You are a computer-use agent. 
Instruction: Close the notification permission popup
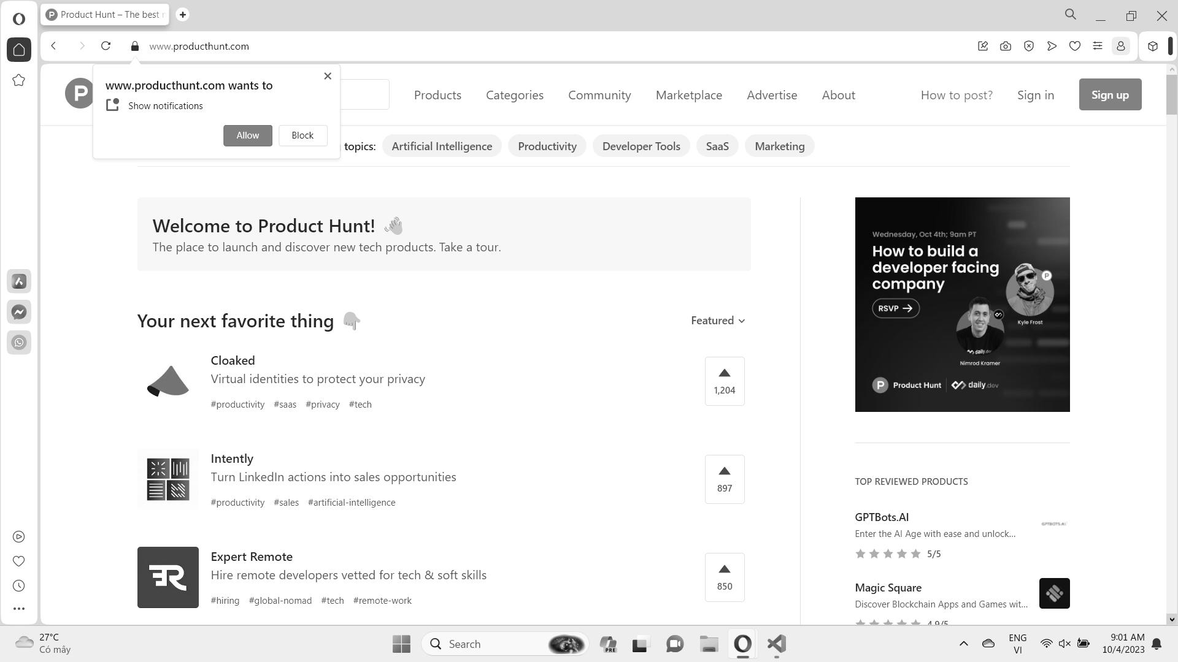click(x=328, y=76)
